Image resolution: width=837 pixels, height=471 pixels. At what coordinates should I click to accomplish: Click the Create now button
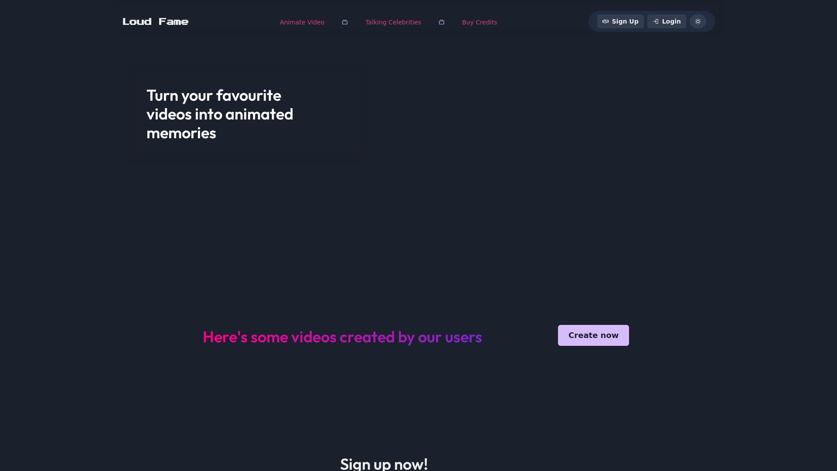(x=593, y=335)
